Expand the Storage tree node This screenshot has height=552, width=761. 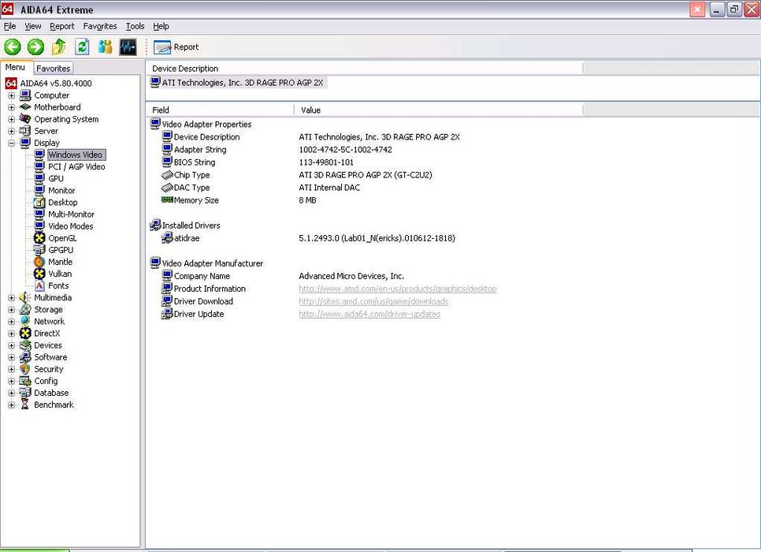12,310
